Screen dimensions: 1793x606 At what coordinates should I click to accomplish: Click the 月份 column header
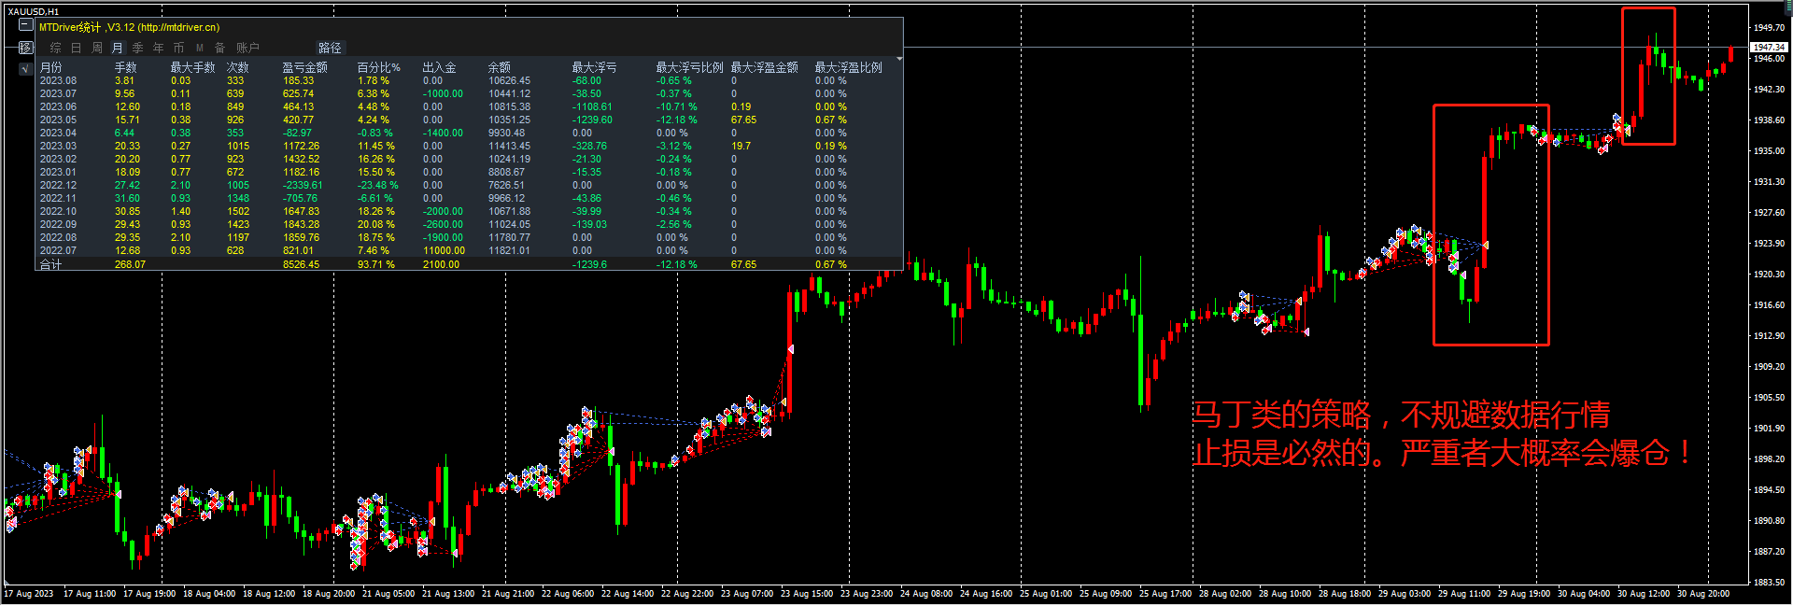pos(51,67)
